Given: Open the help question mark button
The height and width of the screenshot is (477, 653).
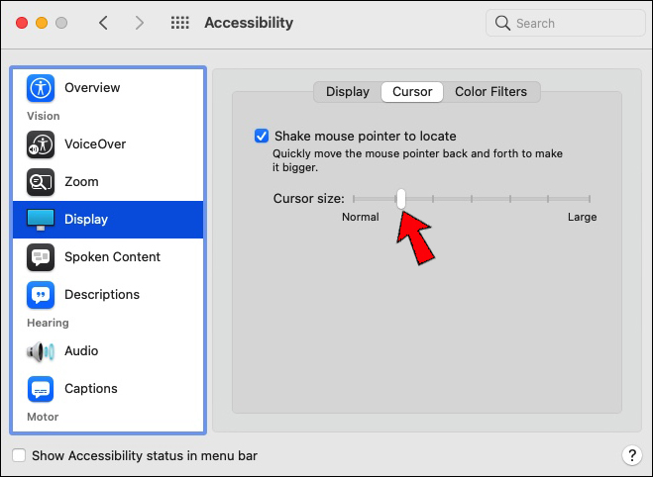Looking at the screenshot, I should 631,456.
